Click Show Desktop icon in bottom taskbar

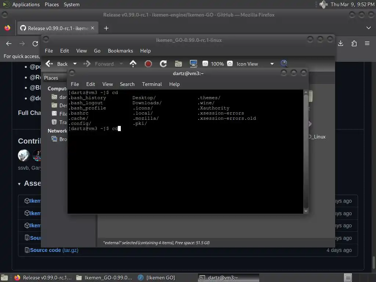click(4, 278)
